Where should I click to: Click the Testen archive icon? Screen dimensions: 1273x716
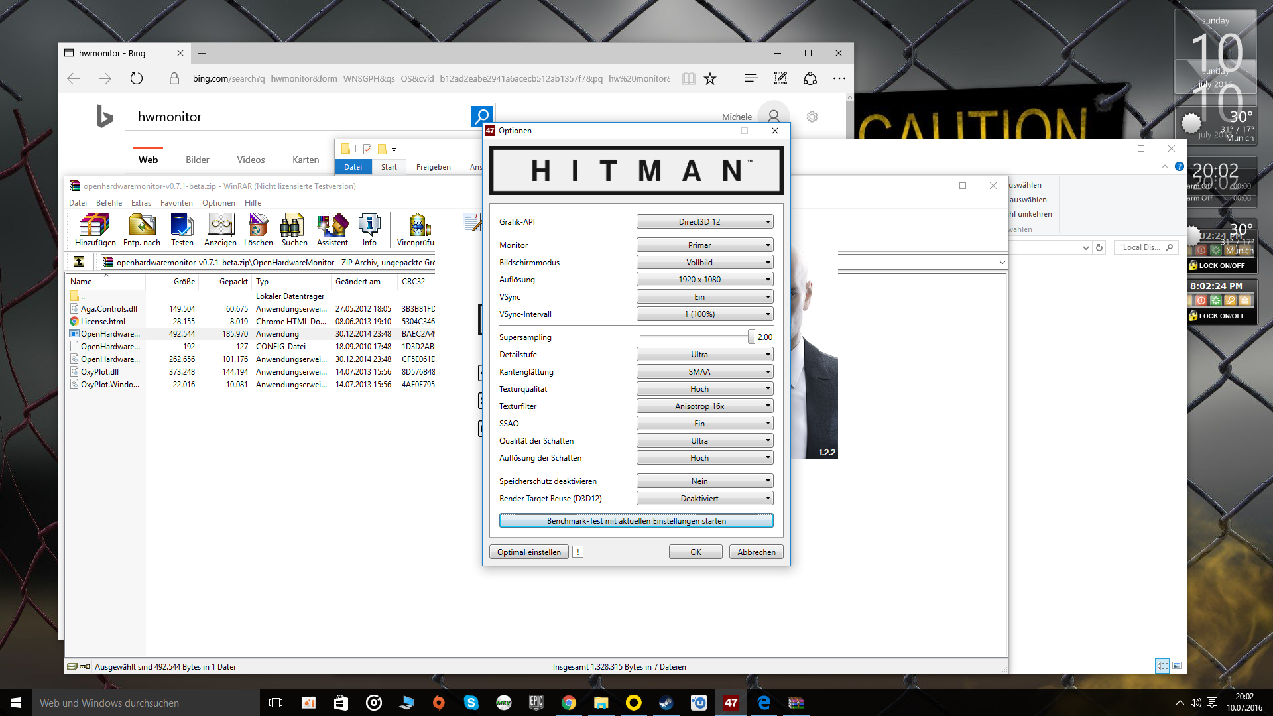coord(182,229)
